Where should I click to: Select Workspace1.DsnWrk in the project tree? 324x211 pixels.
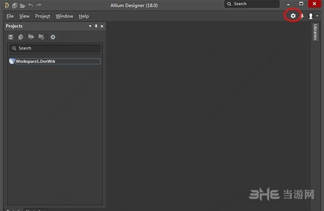click(55, 62)
